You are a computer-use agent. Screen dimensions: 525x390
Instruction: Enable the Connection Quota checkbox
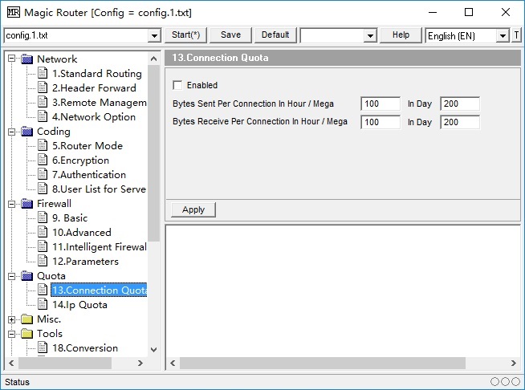point(177,85)
